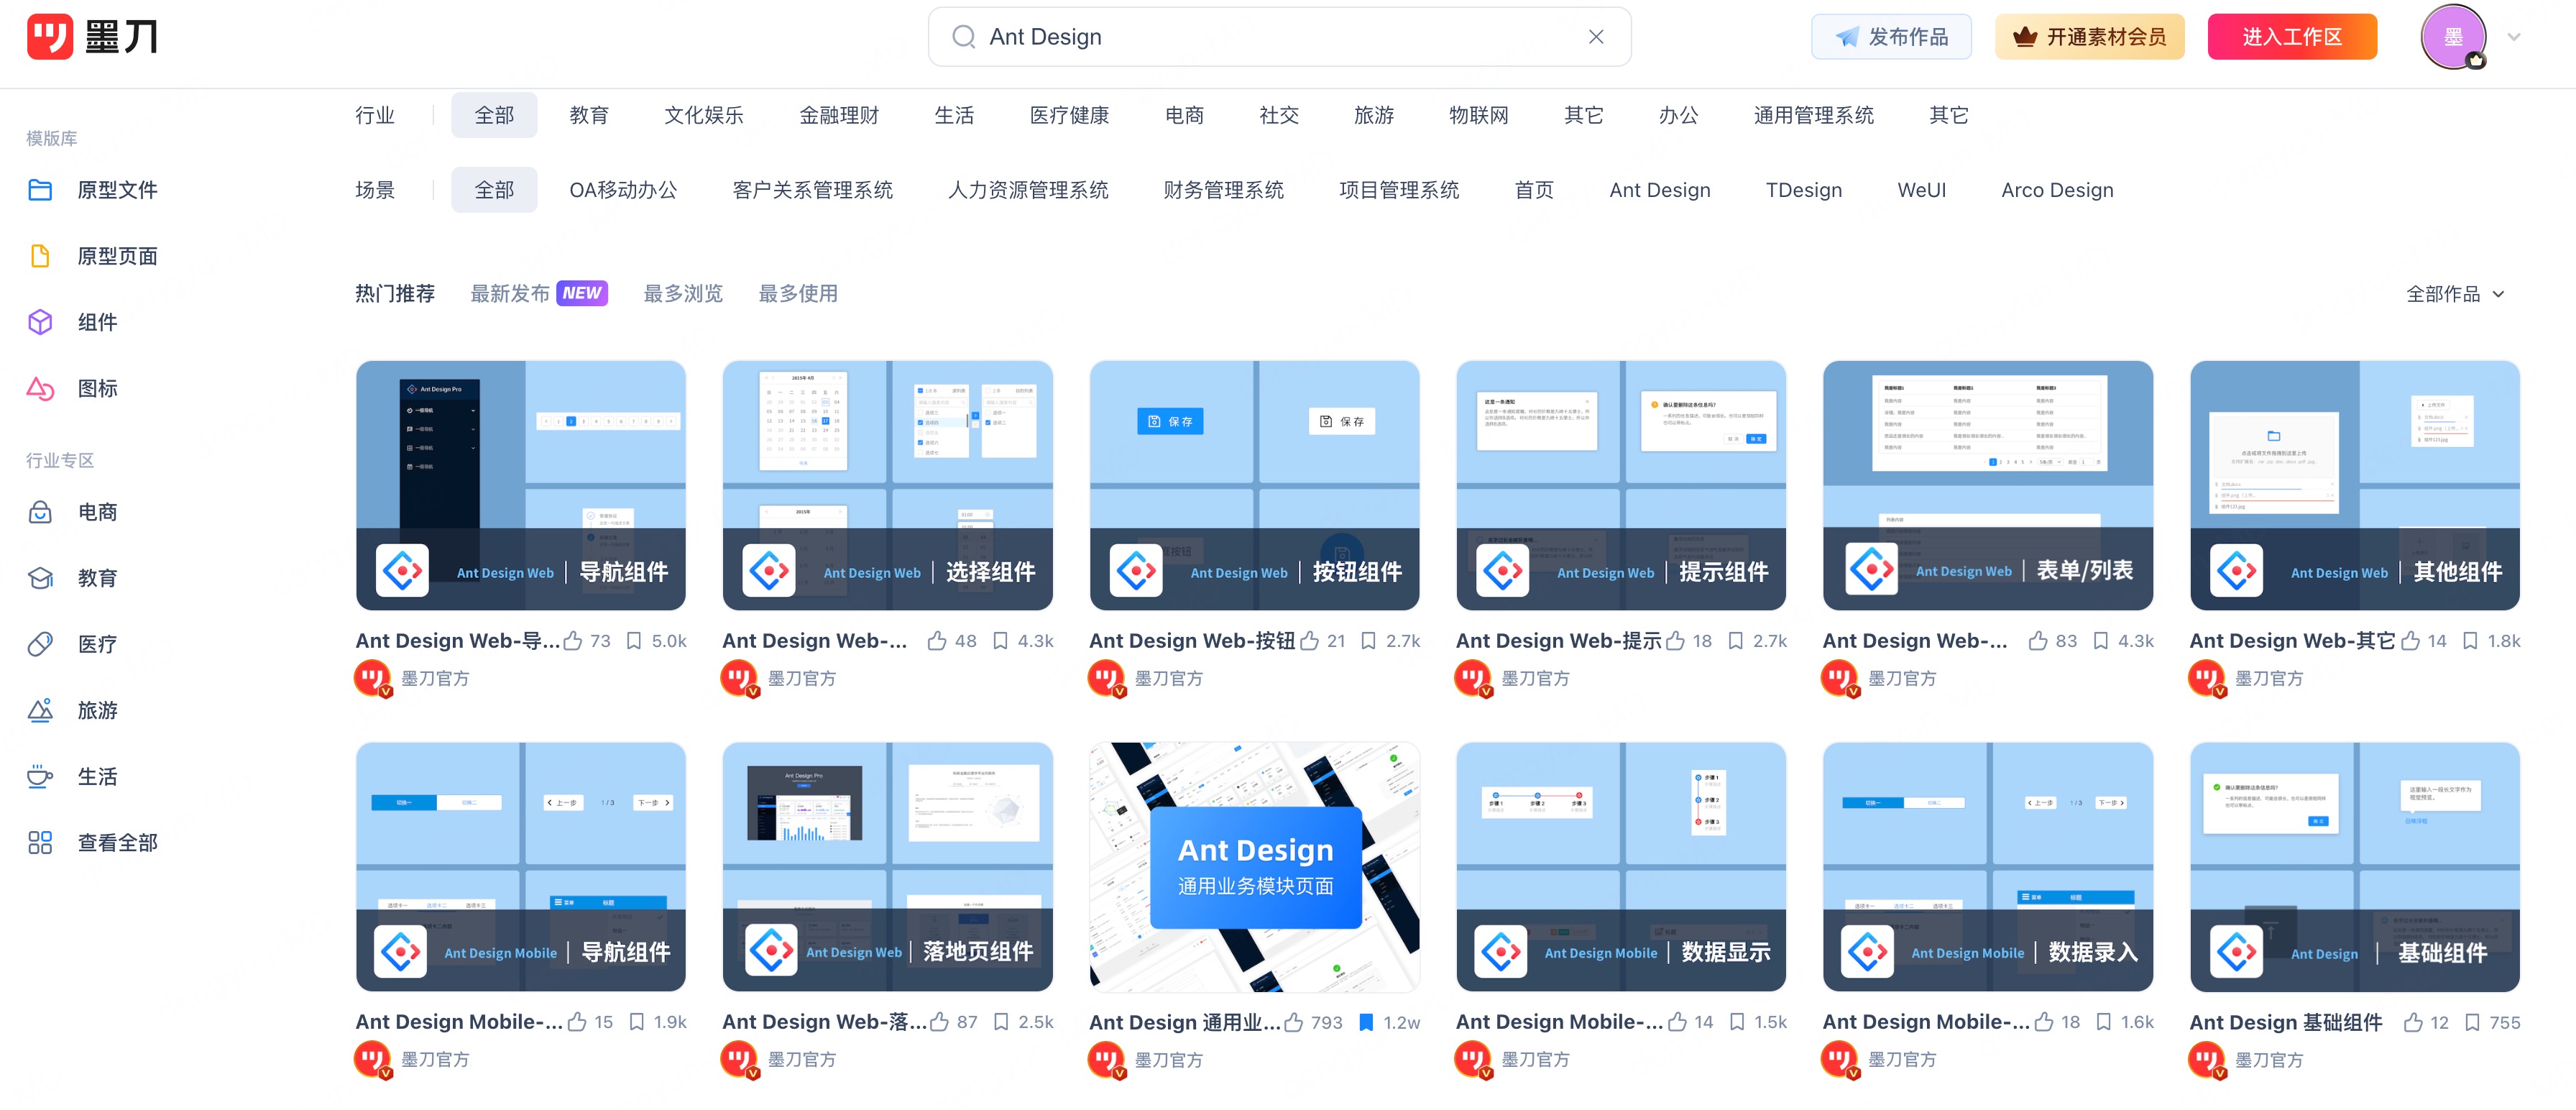
Task: Open the Ant Design Mobile 数据显示 thumbnail
Action: pos(1621,866)
